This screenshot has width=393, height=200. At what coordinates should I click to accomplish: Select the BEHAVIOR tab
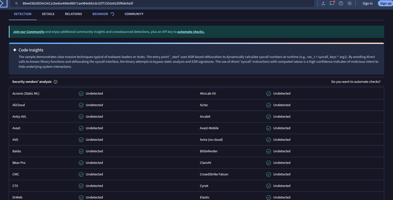click(x=100, y=14)
